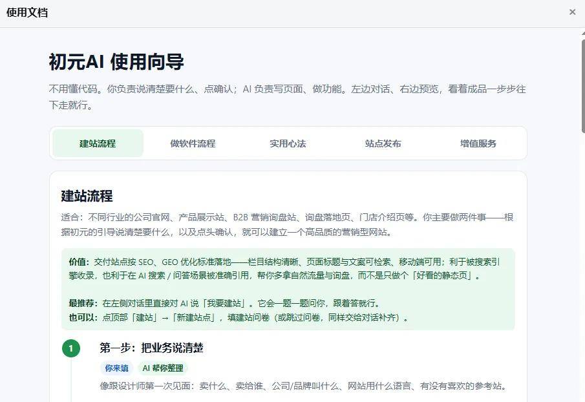Select the 建站流程 tab
585x402 pixels.
tap(98, 143)
